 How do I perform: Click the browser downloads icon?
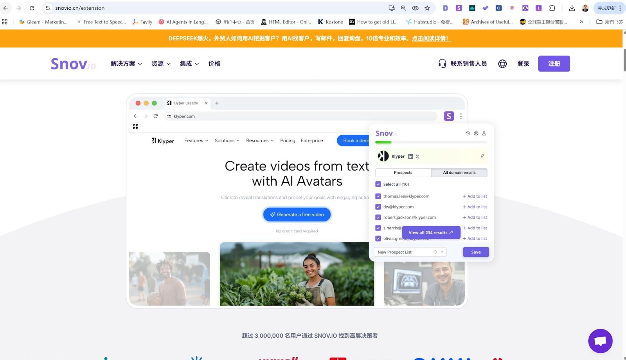[572, 8]
